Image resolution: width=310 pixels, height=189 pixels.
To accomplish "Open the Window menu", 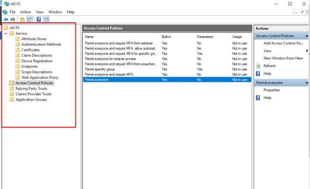I will click(x=55, y=12).
